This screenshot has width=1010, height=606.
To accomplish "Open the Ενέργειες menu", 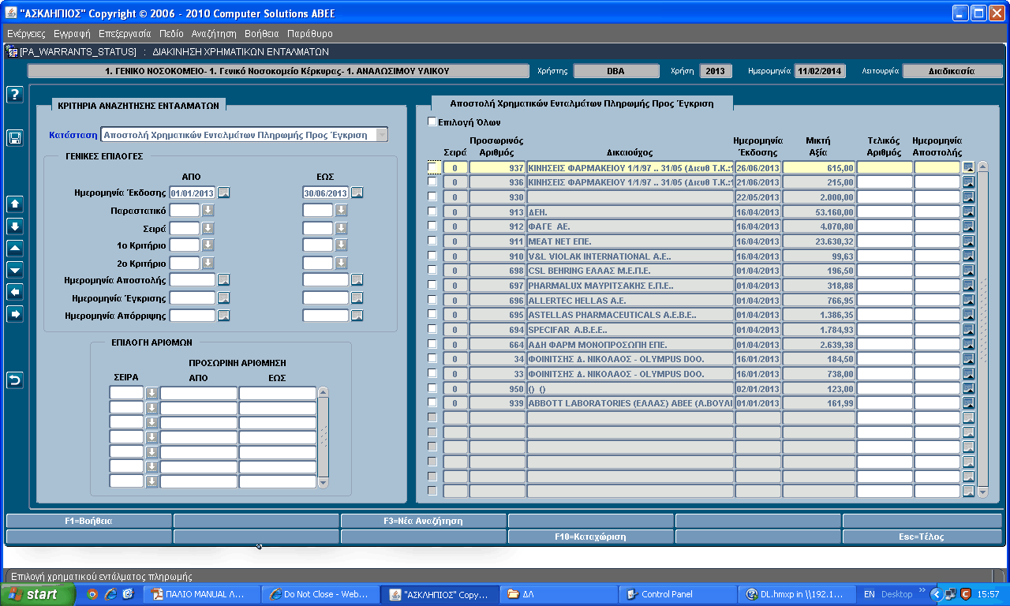I will (x=26, y=34).
